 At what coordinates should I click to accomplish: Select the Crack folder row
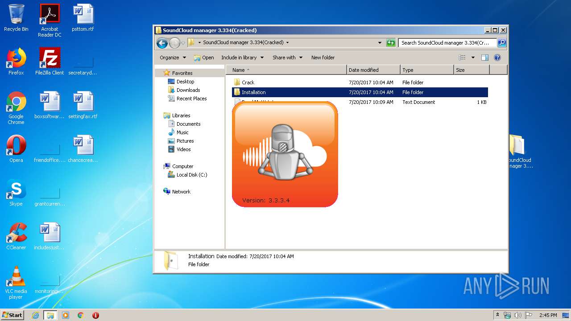point(360,82)
